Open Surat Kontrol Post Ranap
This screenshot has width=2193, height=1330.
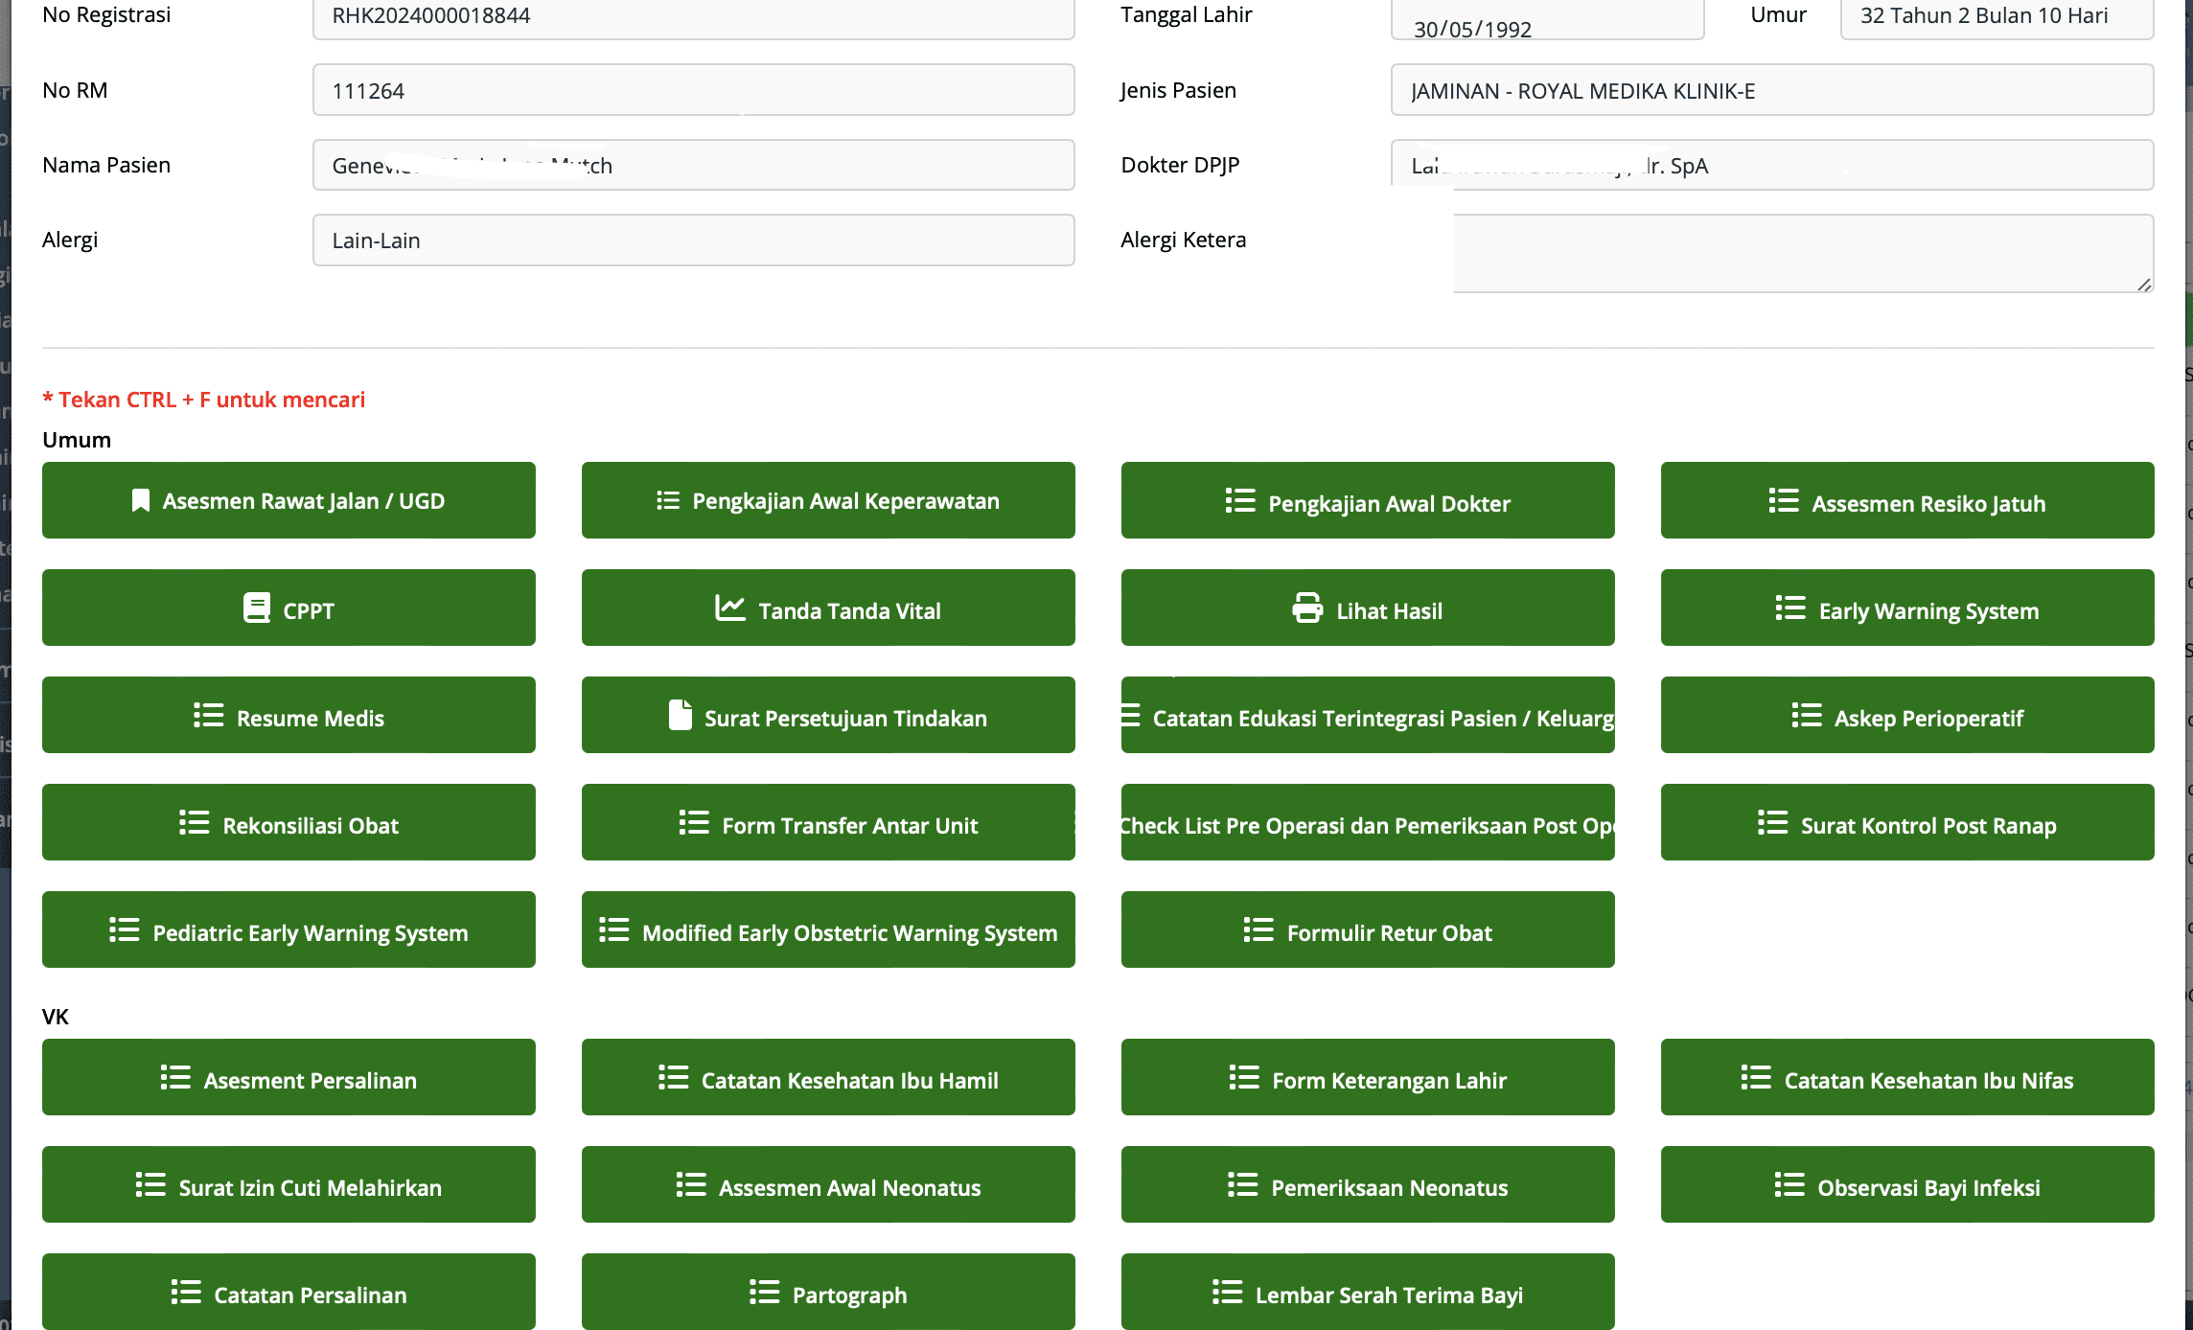(1907, 823)
